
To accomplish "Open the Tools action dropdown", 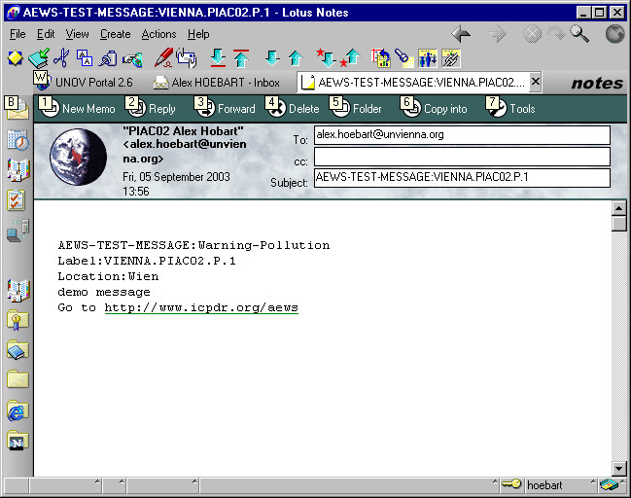I will pos(512,108).
